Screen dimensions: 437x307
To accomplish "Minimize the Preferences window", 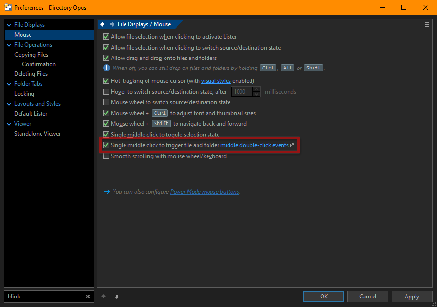I will pos(382,7).
